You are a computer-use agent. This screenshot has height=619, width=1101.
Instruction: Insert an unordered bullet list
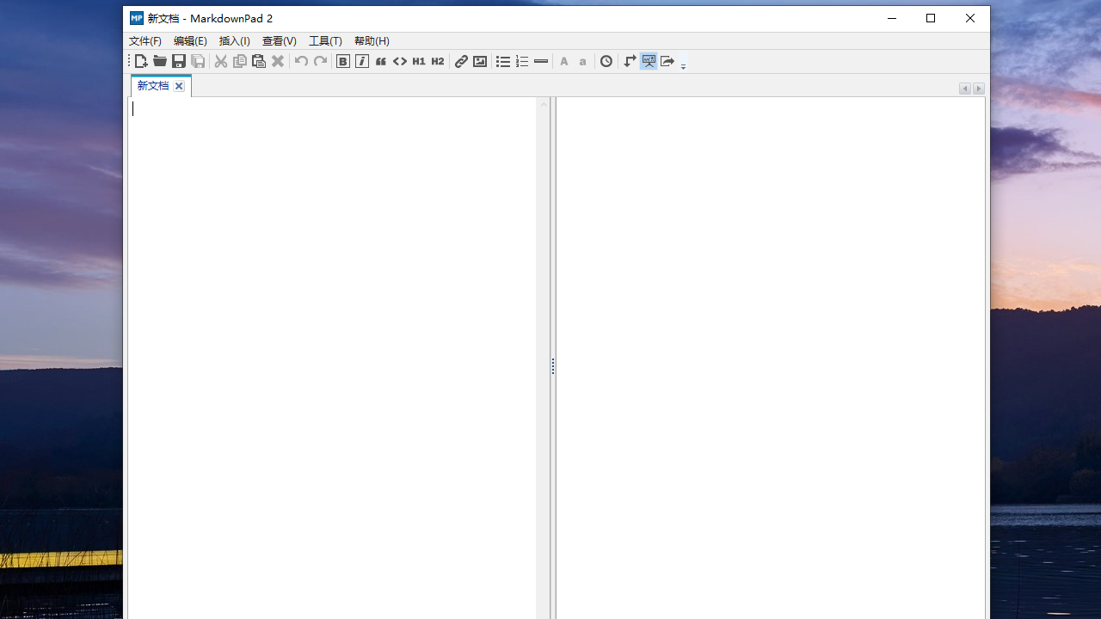click(x=503, y=61)
